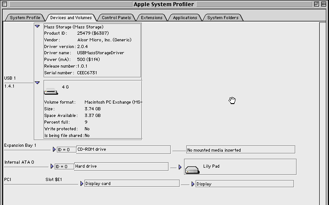
Task: Click the vertical scrollbar track
Action: click(x=323, y=113)
